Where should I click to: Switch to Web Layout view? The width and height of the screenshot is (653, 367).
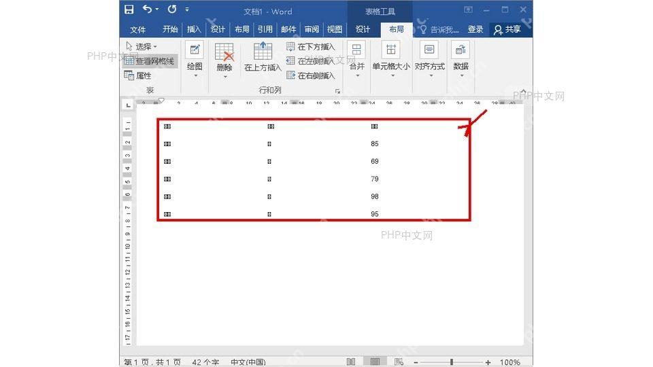coord(399,362)
